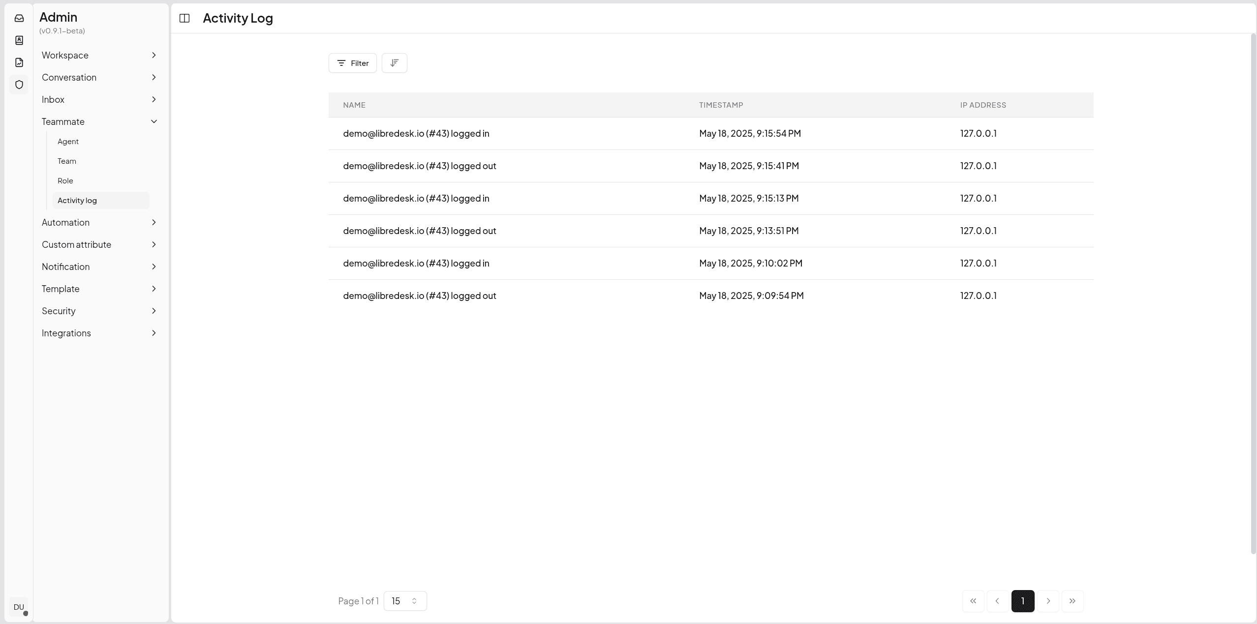
Task: Toggle the sidebar panel icon
Action: (184, 18)
